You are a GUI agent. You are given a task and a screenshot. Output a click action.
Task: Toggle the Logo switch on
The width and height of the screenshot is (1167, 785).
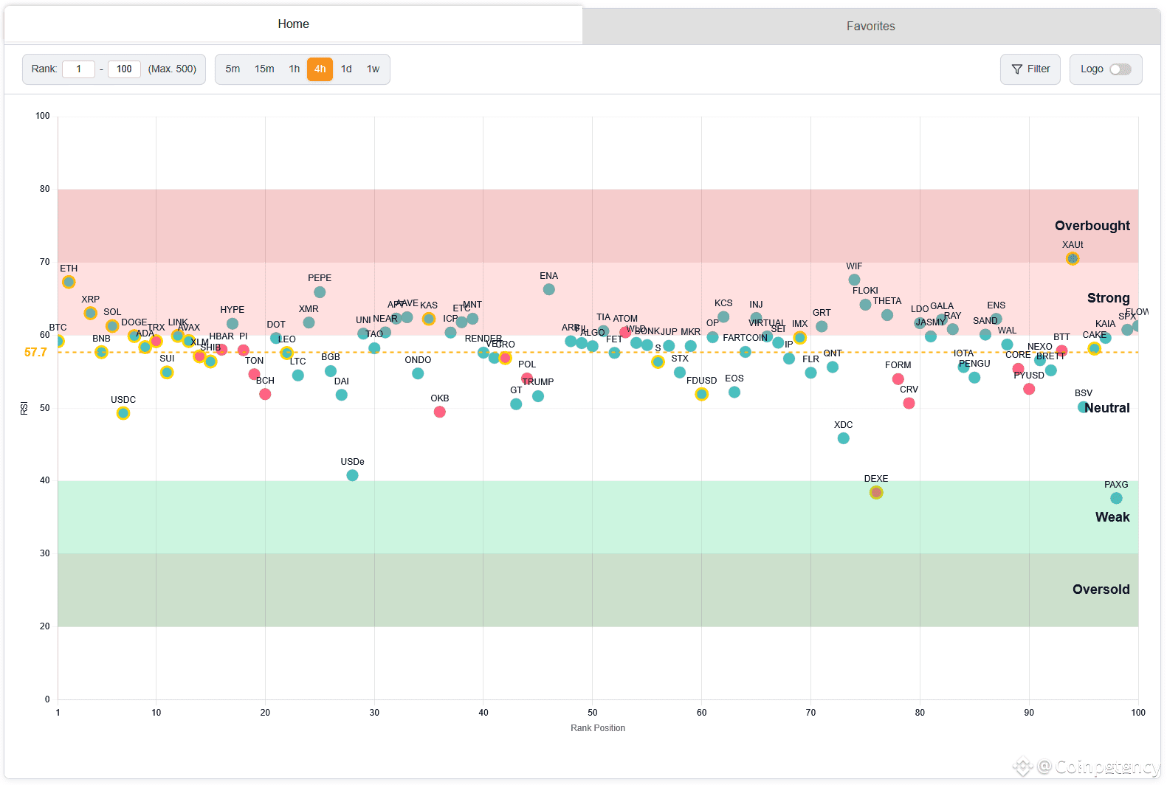[x=1120, y=69]
